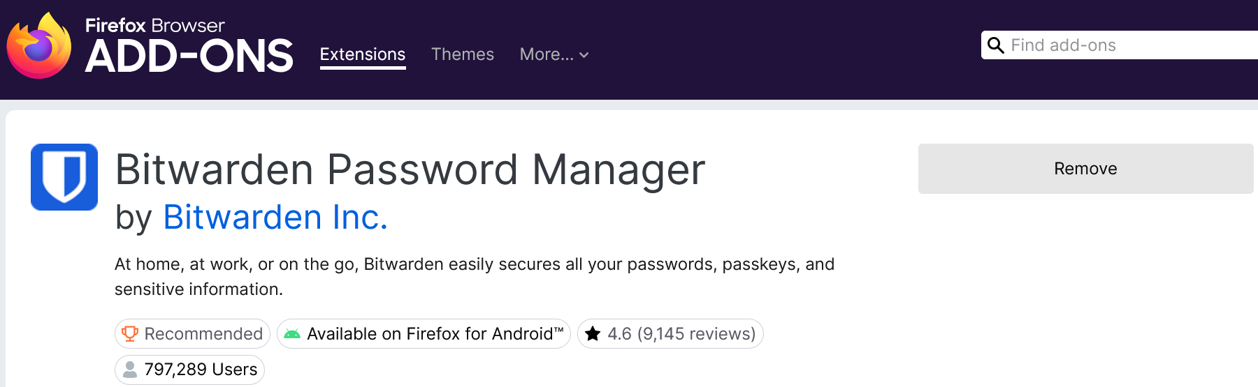Open the Bitwarden Inc. author link
Screen dimensions: 1258x387
click(275, 217)
